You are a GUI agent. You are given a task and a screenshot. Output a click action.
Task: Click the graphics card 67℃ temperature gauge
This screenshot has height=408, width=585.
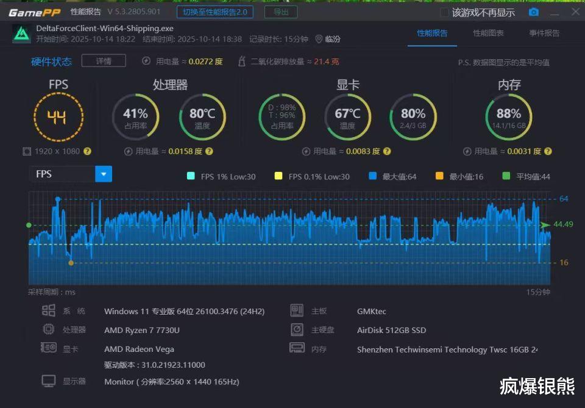(347, 117)
